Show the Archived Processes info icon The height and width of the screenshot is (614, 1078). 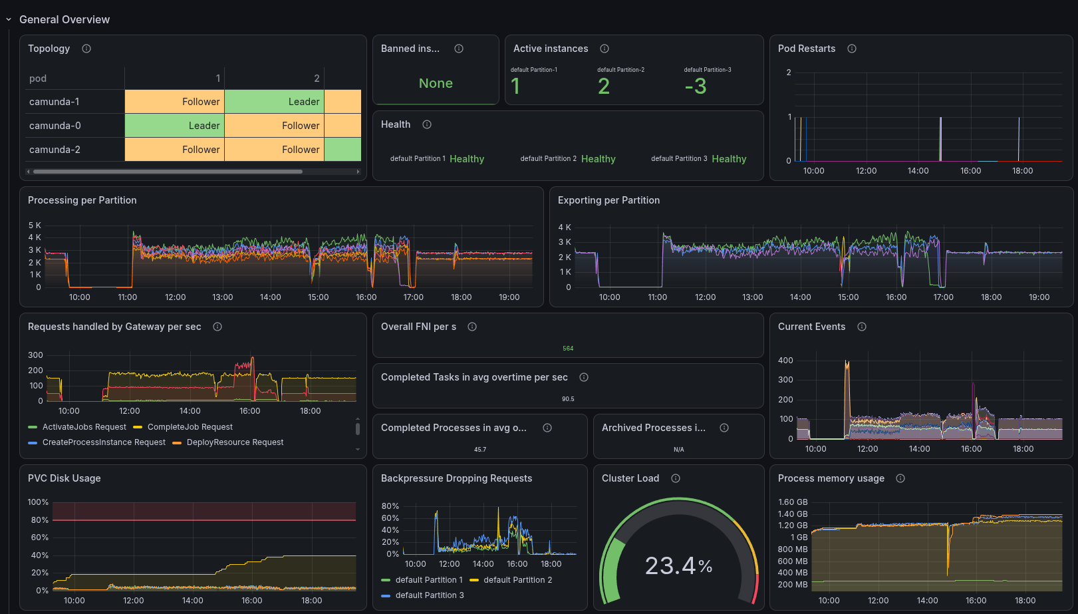[x=724, y=428]
